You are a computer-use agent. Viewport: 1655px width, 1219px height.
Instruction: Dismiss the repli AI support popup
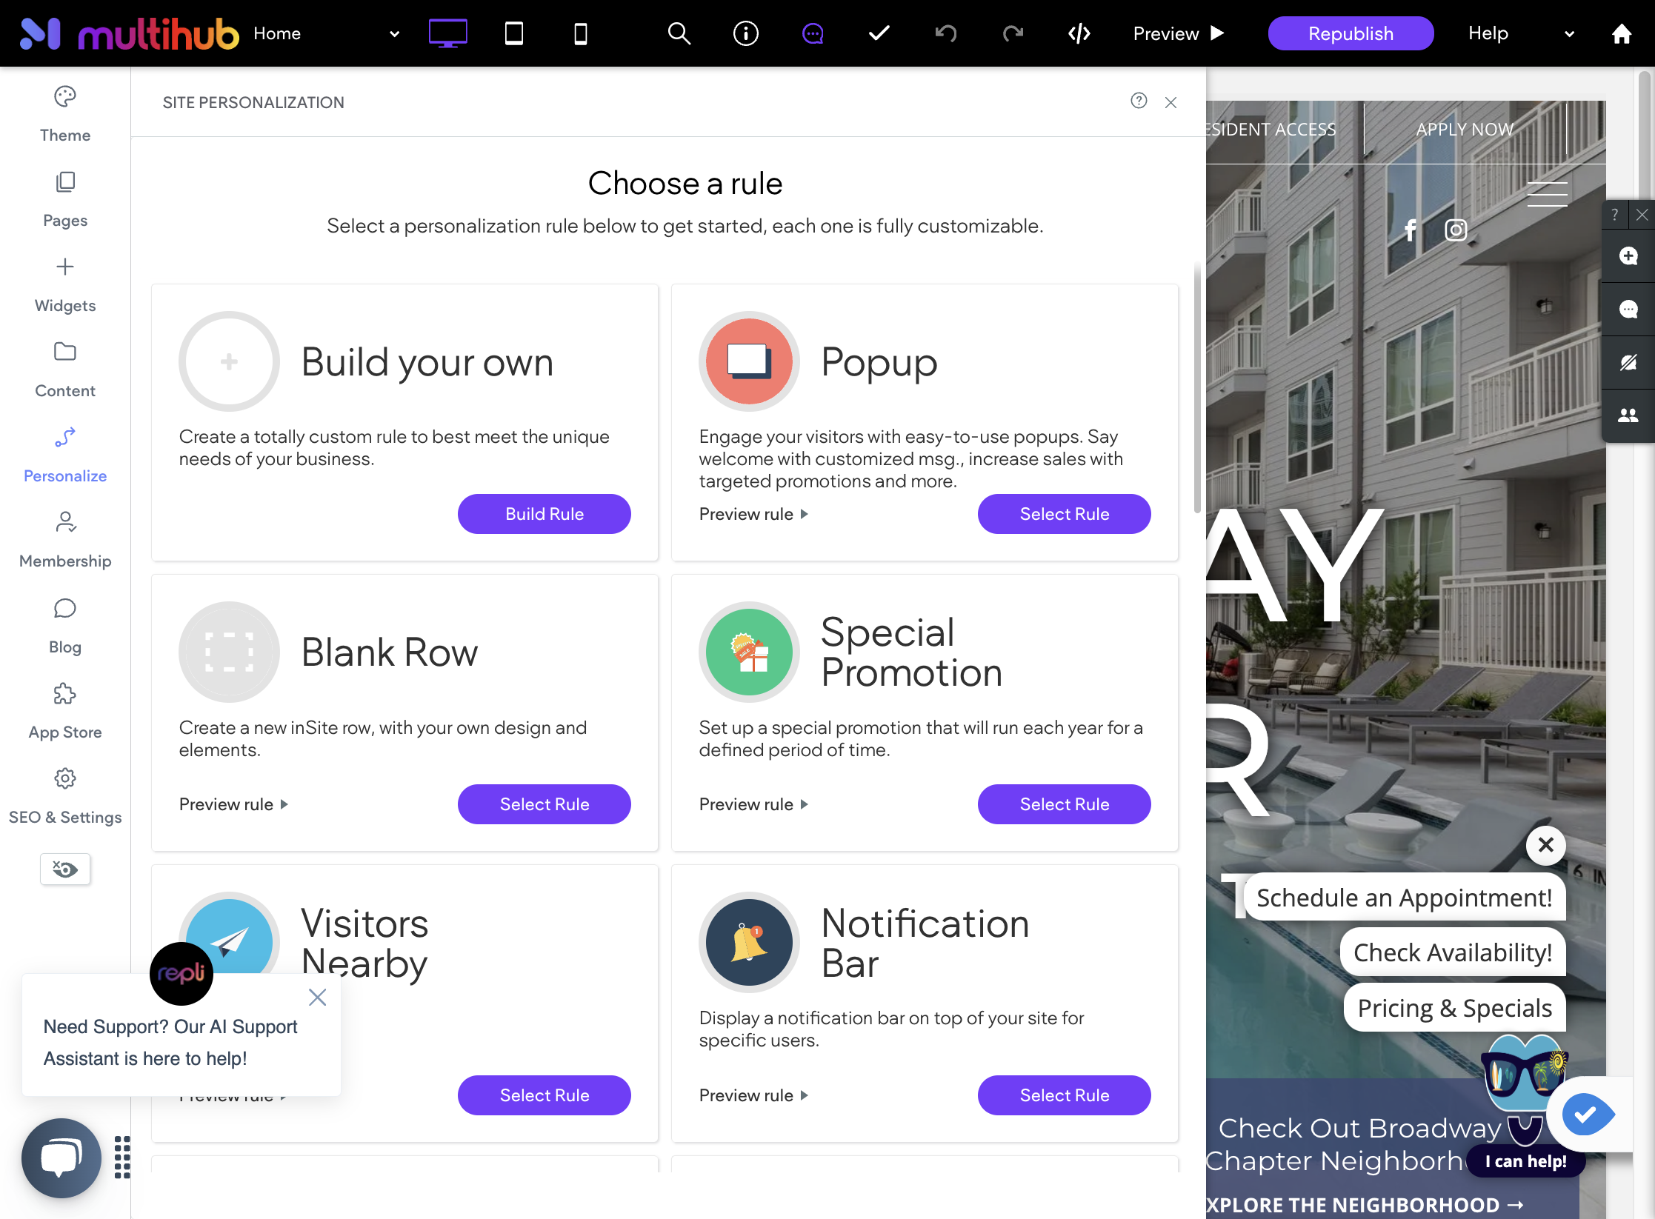(317, 998)
